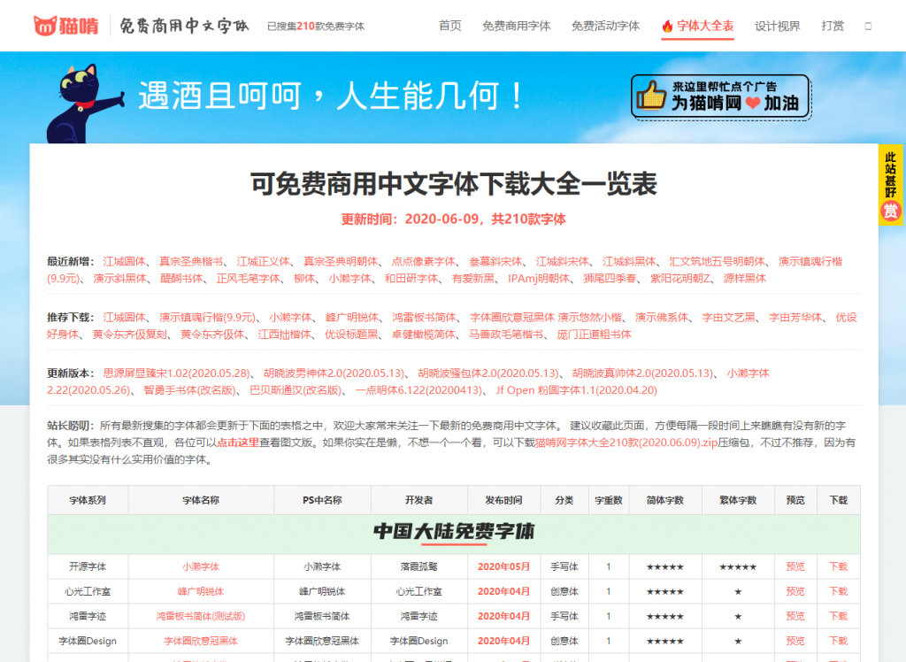The width and height of the screenshot is (906, 662).
Task: Open the 真宗圣典明朝体 link
Action: 341,261
